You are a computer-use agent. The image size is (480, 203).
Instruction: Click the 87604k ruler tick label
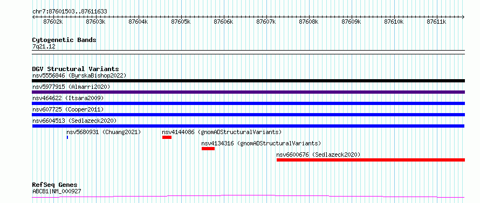click(139, 22)
